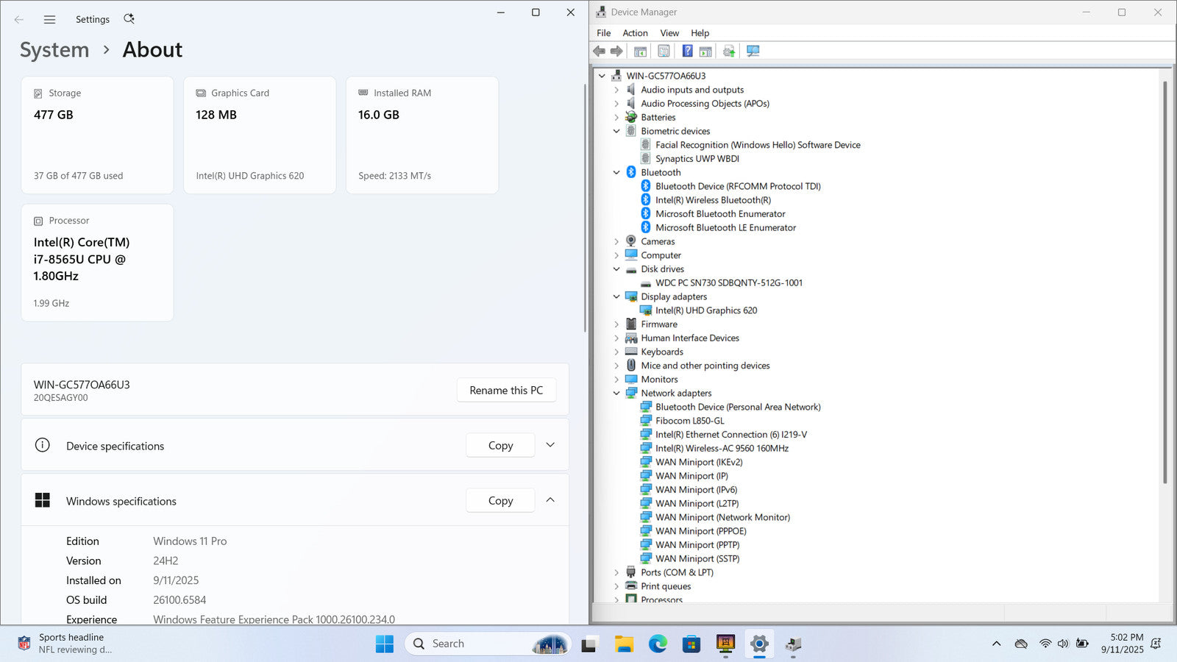Click the Forward arrow in Device Manager toolbar

[x=616, y=51]
